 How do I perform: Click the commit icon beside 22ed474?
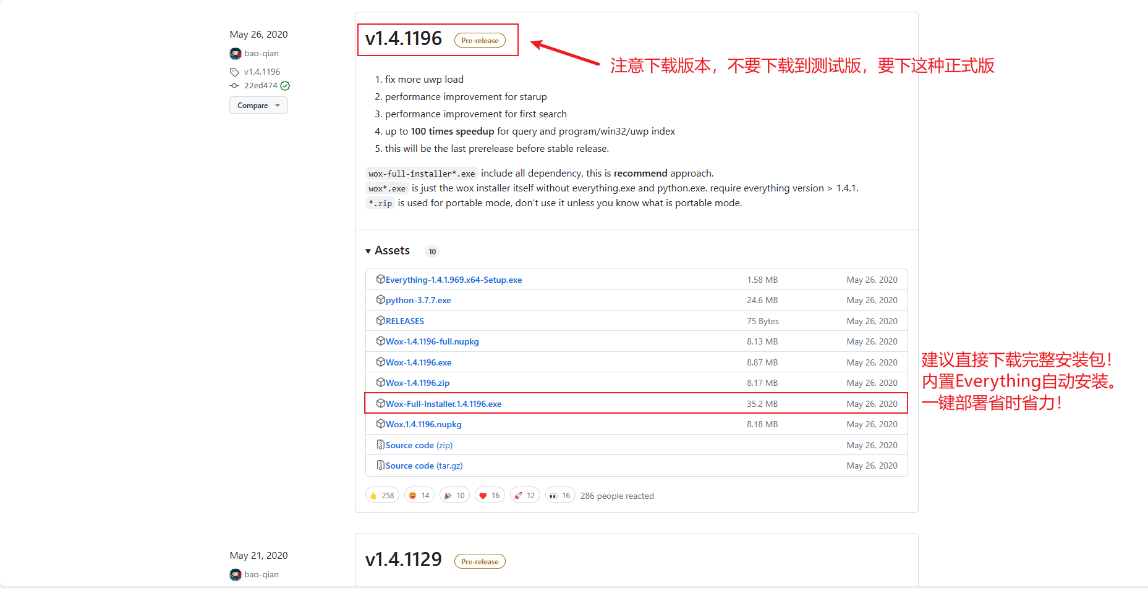pyautogui.click(x=234, y=86)
